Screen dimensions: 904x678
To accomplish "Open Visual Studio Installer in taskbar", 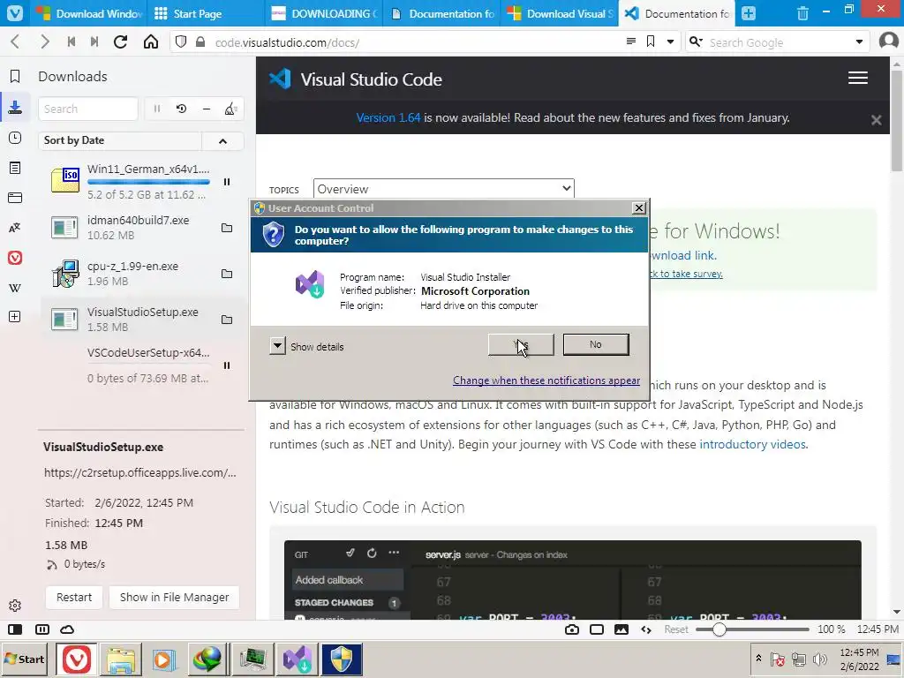I will 298,659.
